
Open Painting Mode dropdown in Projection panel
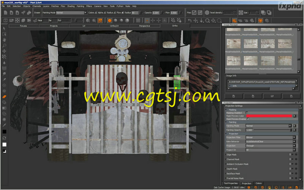[269, 126]
